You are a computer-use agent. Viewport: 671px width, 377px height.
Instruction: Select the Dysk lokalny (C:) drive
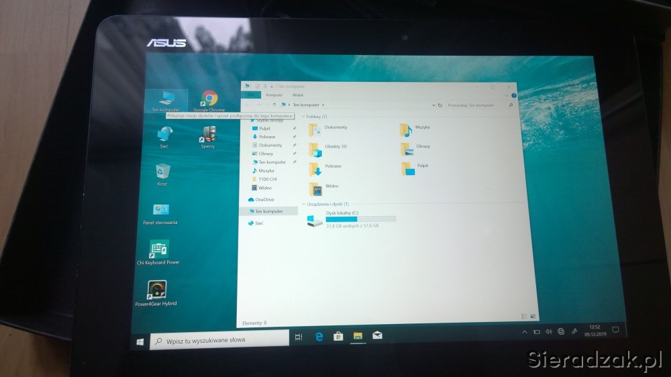(352, 219)
